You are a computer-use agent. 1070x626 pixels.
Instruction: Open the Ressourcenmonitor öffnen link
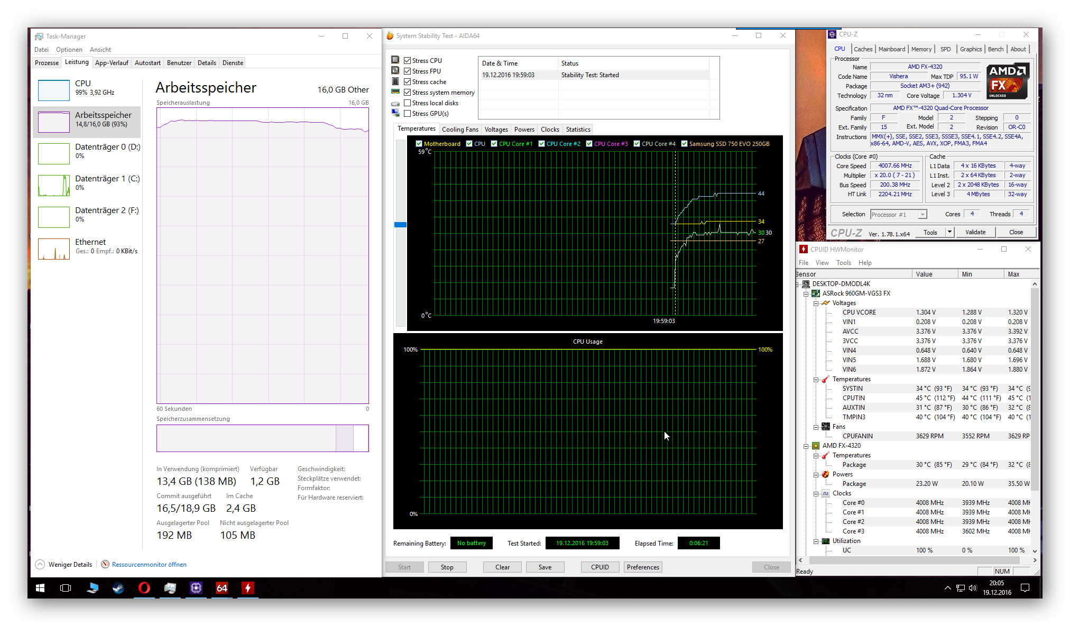click(x=149, y=565)
